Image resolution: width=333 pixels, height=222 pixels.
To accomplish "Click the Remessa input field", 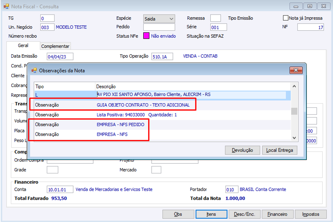I will [215, 18].
